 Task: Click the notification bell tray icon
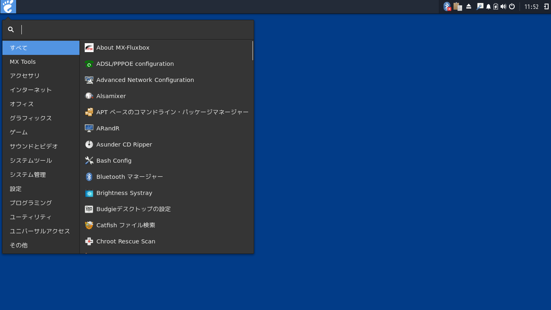tap(488, 6)
